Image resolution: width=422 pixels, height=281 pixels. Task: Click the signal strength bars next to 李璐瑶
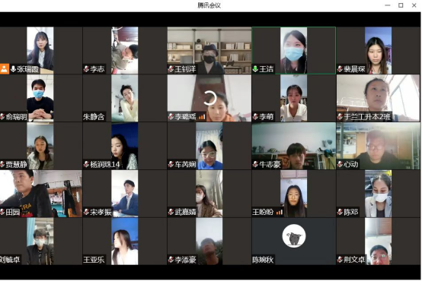(x=202, y=117)
